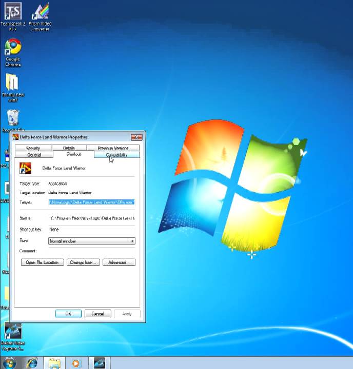Click the 'Application' target type value

click(x=57, y=183)
